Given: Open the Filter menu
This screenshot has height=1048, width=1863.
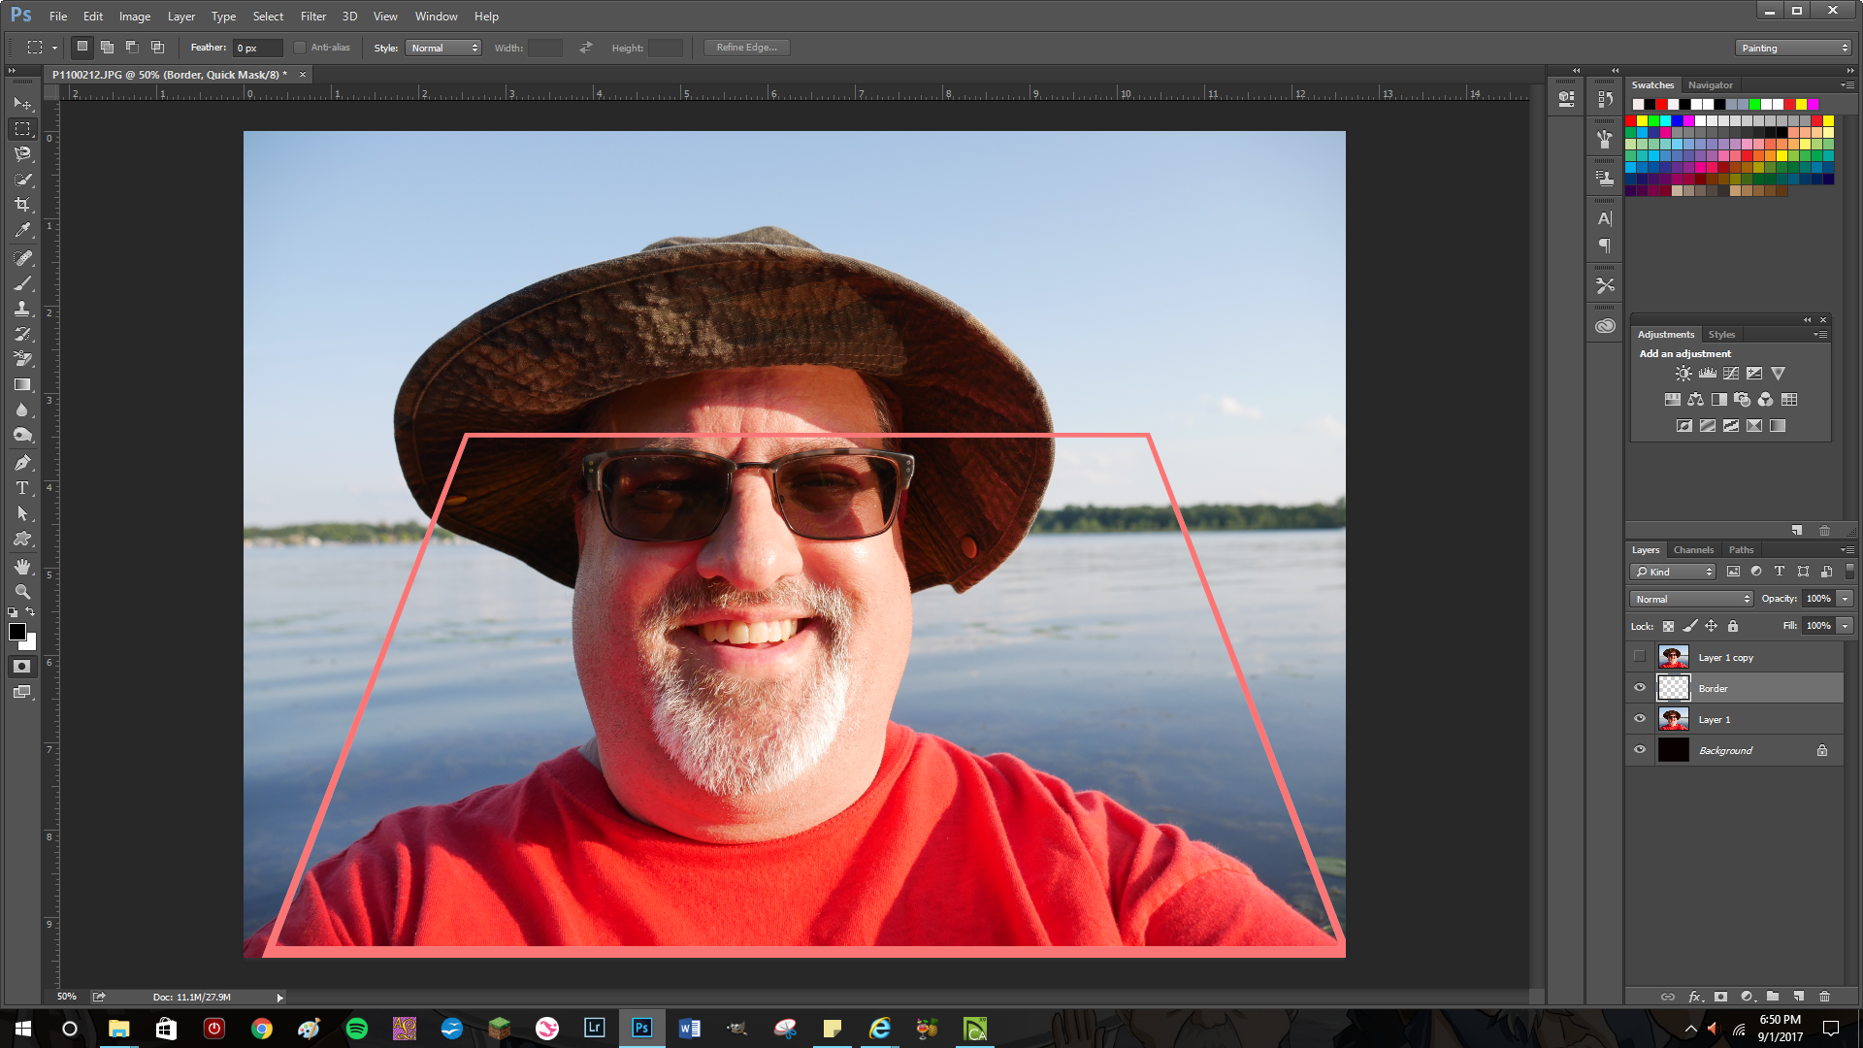Looking at the screenshot, I should 313,16.
